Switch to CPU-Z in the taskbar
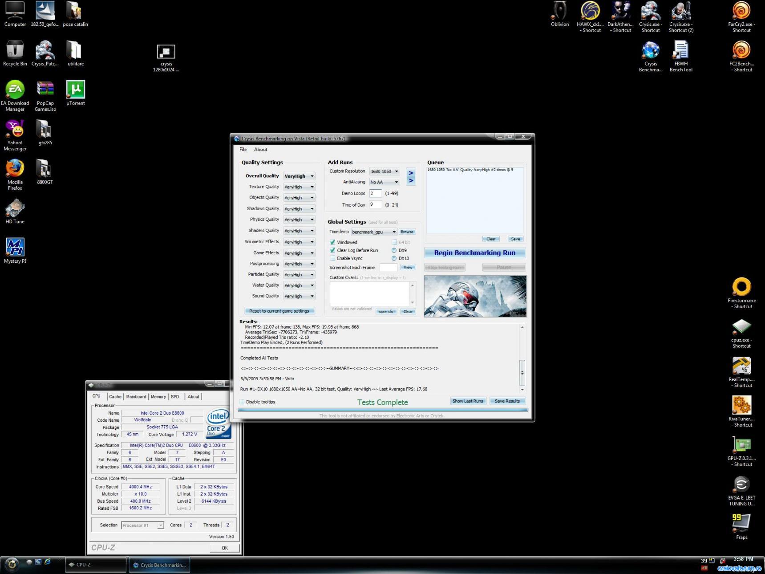The width and height of the screenshot is (765, 574). pyautogui.click(x=96, y=565)
